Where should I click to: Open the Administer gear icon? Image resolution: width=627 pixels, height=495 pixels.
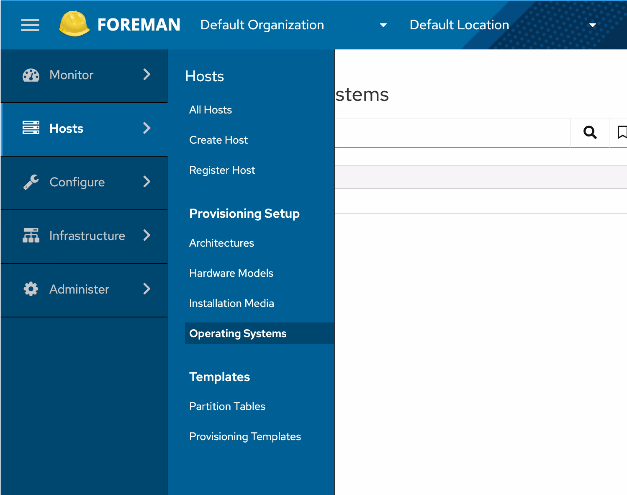click(x=31, y=289)
